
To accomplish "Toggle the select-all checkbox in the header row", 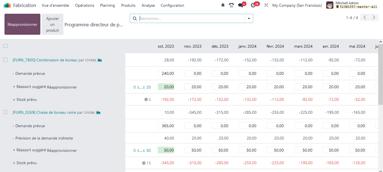I will 5,46.
